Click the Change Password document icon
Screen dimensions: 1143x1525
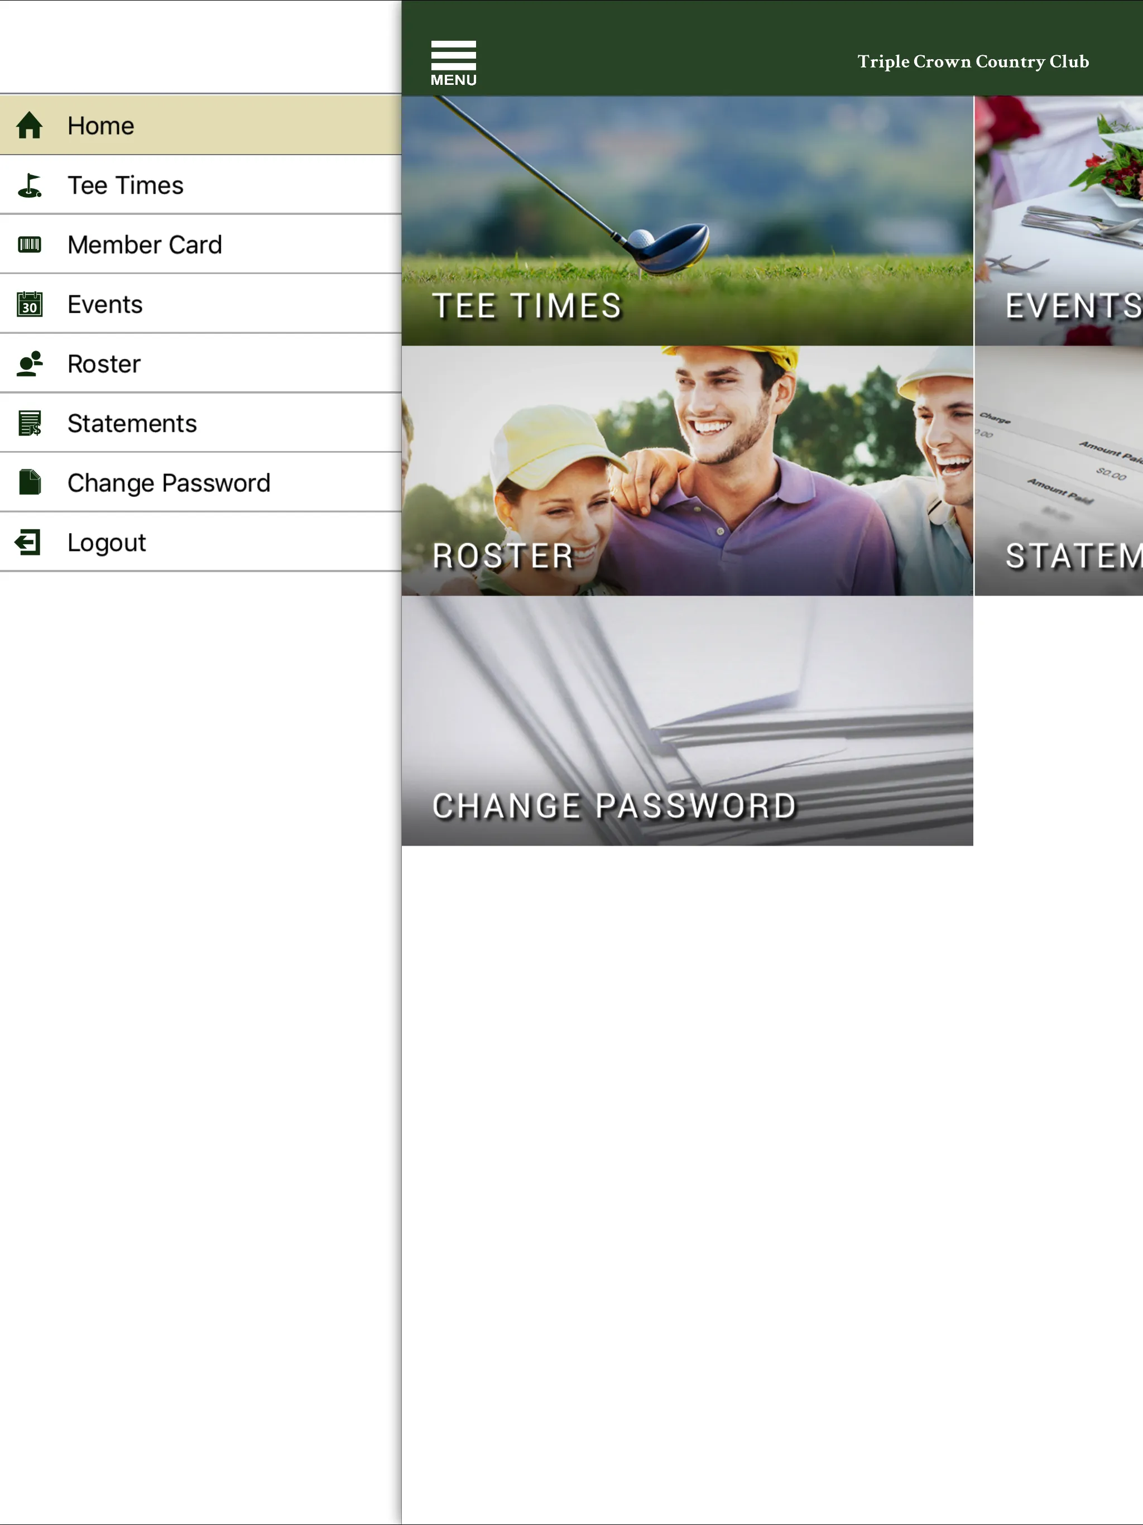(x=29, y=482)
